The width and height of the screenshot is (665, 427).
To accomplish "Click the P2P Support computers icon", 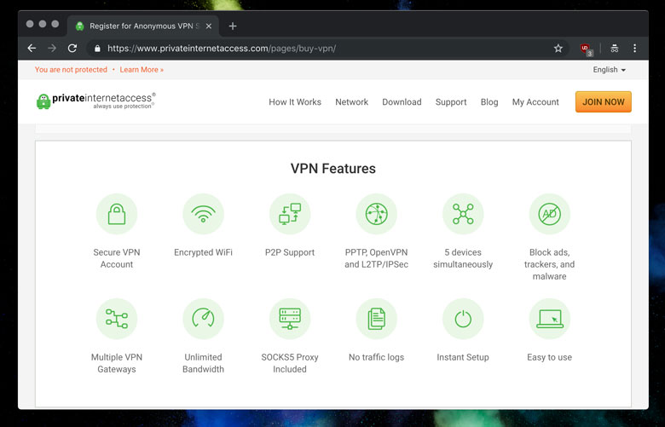I will point(290,214).
